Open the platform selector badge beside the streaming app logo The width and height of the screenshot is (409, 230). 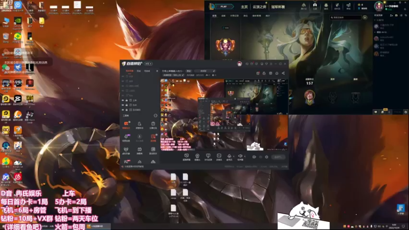(x=148, y=63)
